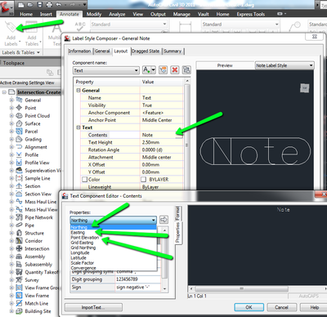Select Point Elevation in properties list
327x317 pixels.
click(x=85, y=238)
